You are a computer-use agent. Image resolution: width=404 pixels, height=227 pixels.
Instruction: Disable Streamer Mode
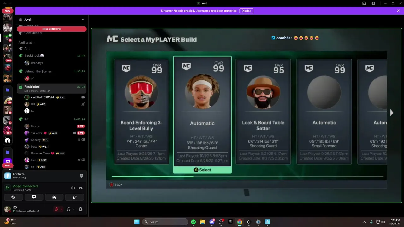coord(246,11)
